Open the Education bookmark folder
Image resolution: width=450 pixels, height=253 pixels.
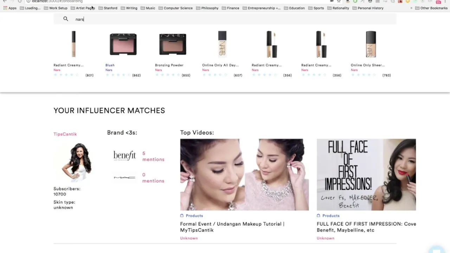coord(294,8)
